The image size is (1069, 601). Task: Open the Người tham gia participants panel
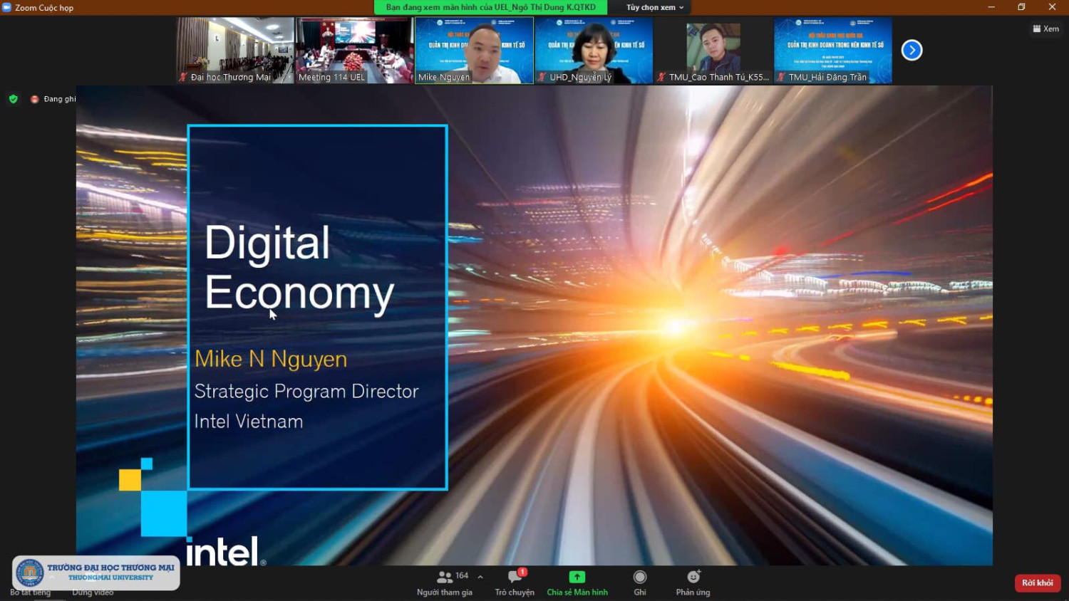(x=445, y=583)
